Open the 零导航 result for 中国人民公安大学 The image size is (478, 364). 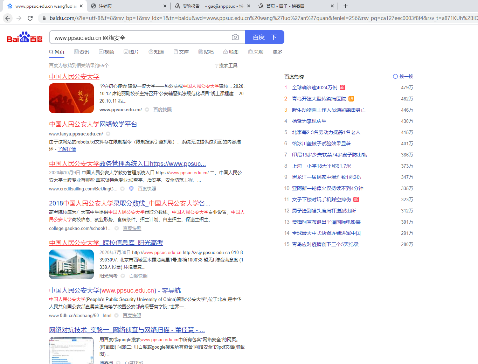pos(115,290)
